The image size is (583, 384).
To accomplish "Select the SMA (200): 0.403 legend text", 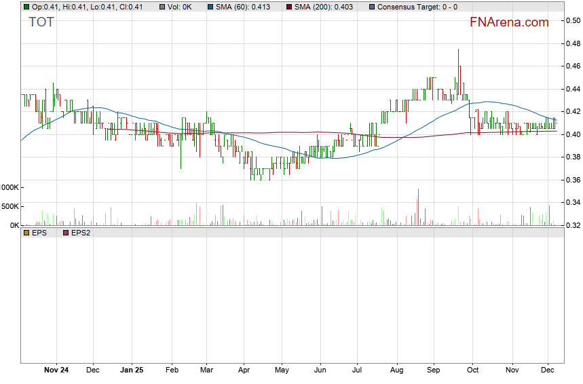I will tap(325, 7).
